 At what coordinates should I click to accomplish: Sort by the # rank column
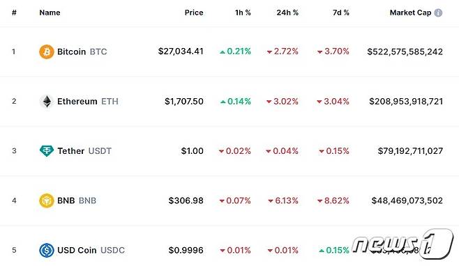(x=14, y=13)
